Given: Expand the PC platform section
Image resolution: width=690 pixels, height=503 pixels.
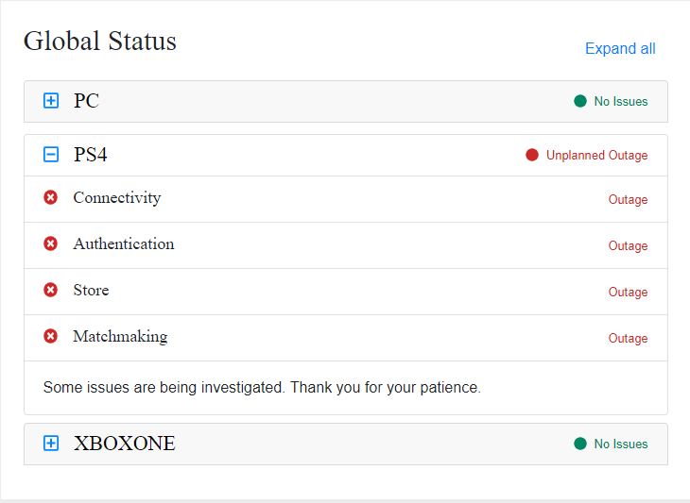Looking at the screenshot, I should click(x=51, y=101).
